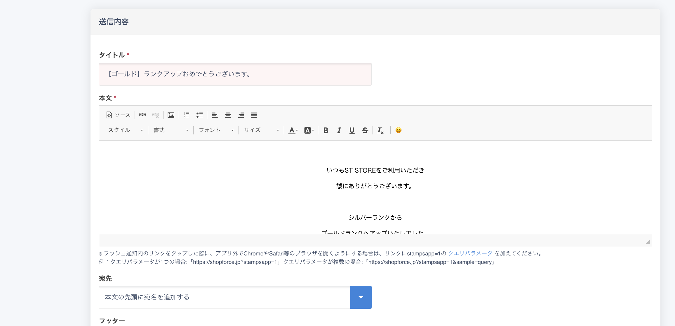Open the スタイル style dropdown
The height and width of the screenshot is (326, 675).
pyautogui.click(x=126, y=130)
